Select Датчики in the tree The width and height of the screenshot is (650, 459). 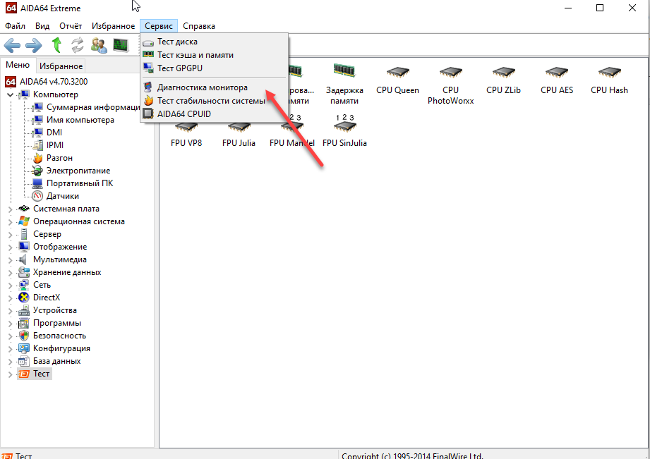click(62, 196)
